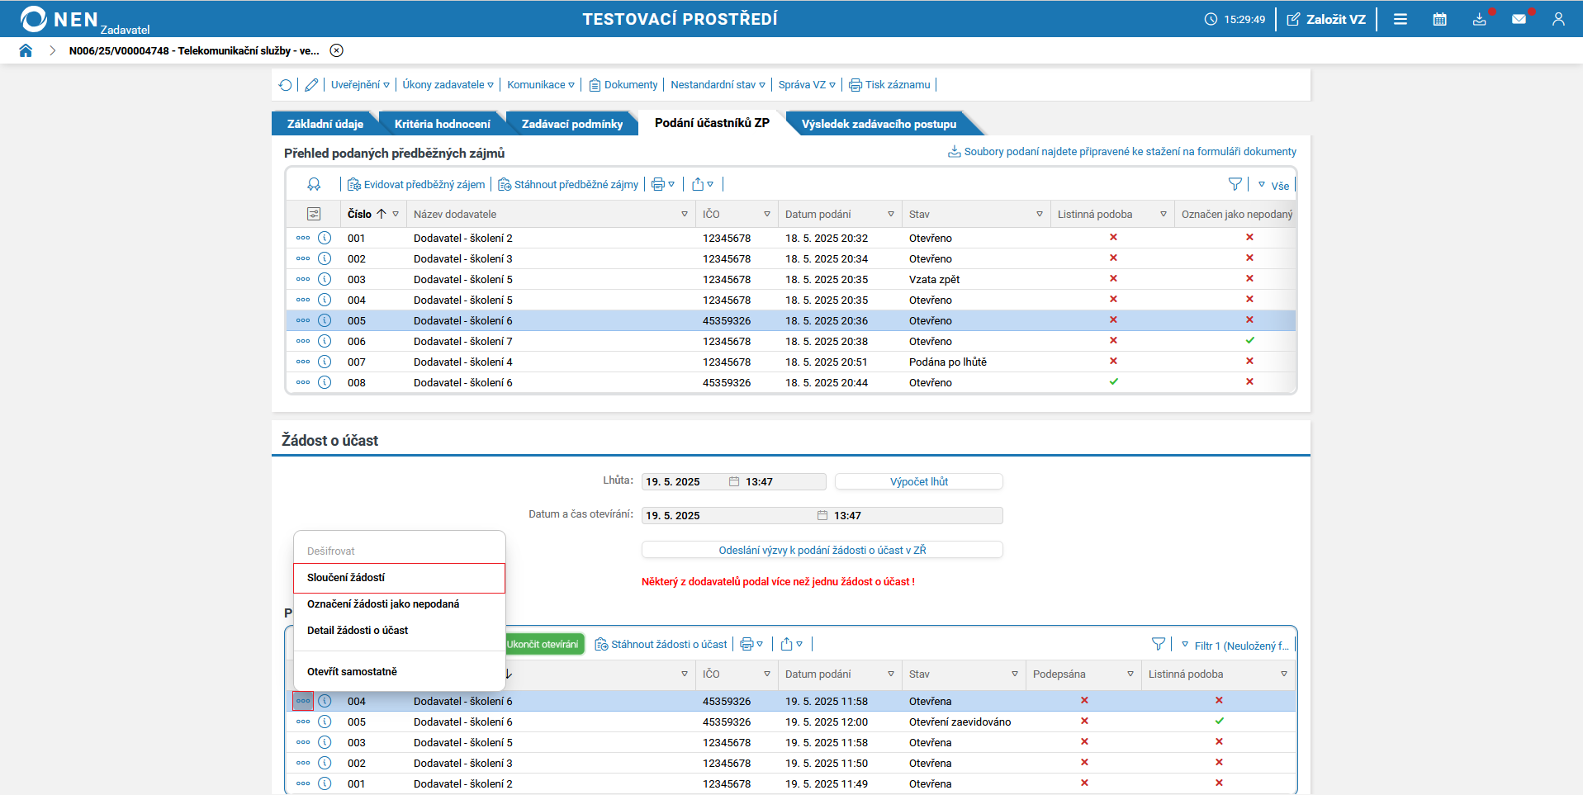The image size is (1583, 795).
Task: Open downloads icon in header
Action: (1480, 19)
